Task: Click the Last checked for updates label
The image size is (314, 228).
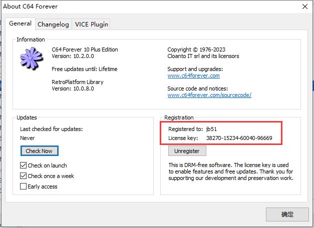Action: (51, 129)
